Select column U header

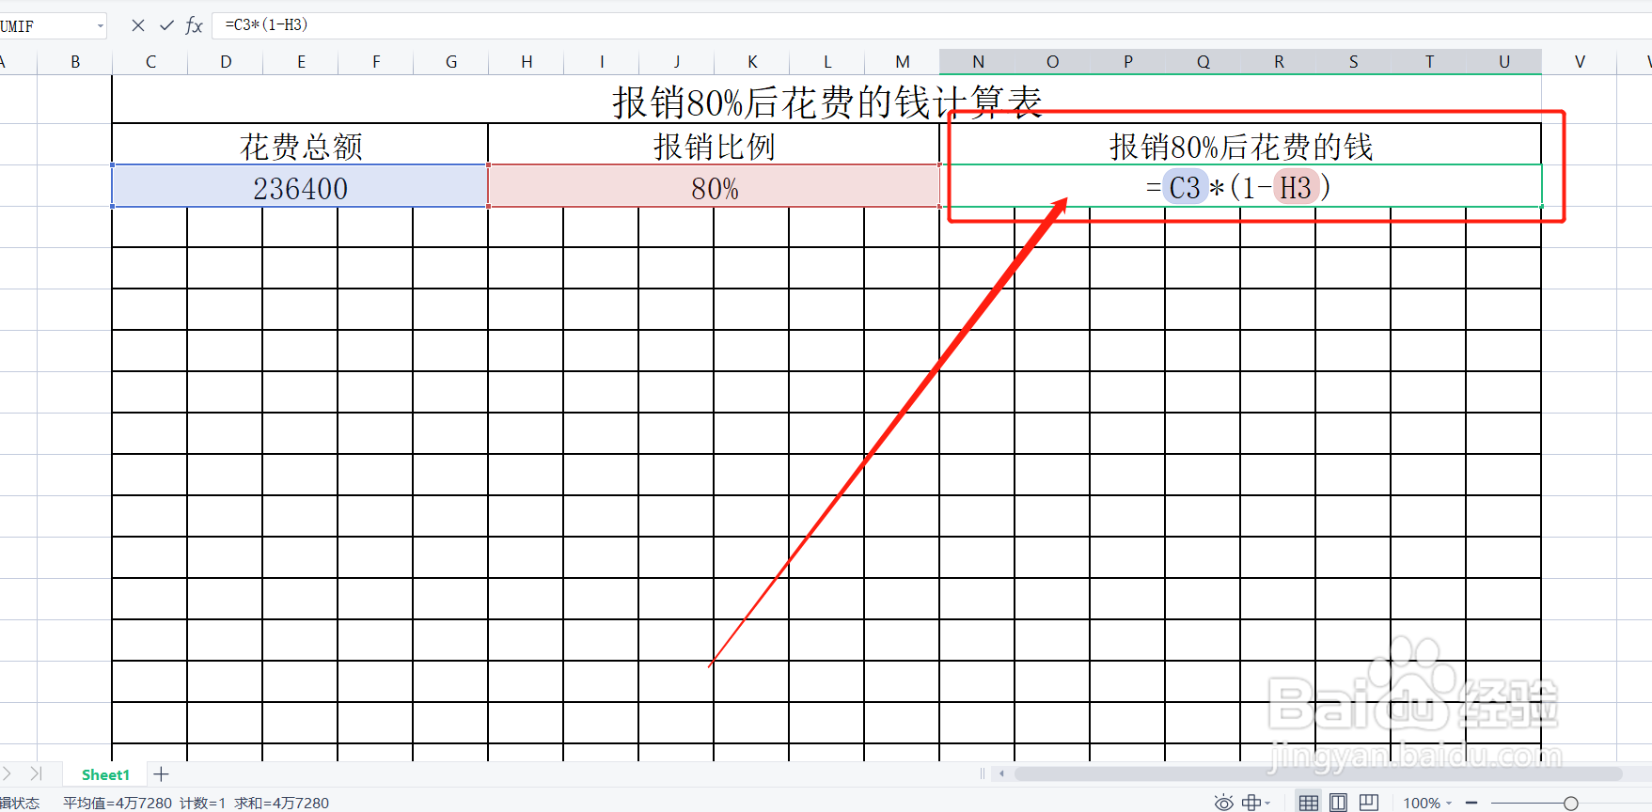[1504, 62]
